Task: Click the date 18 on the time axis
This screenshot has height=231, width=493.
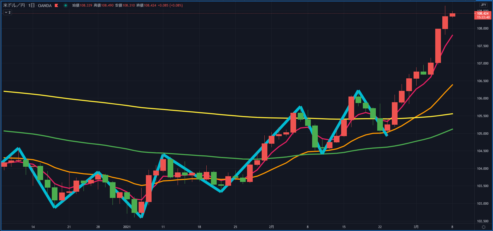Action: tap(199, 227)
